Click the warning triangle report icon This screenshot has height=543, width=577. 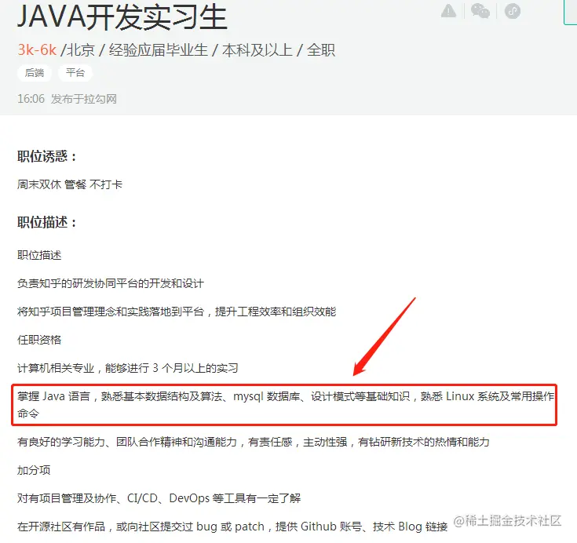(448, 11)
